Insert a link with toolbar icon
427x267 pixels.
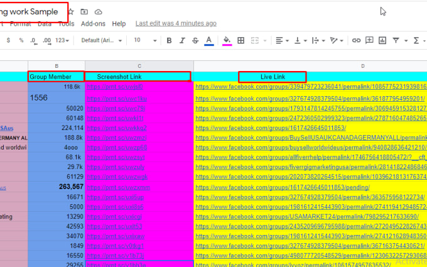coord(356,41)
